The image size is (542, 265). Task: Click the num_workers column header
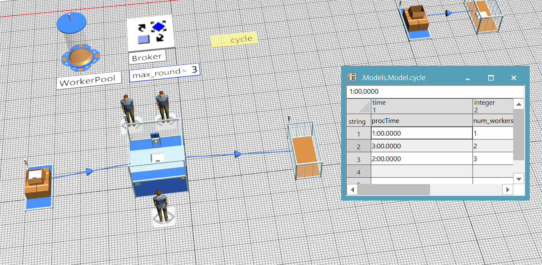[x=493, y=121]
